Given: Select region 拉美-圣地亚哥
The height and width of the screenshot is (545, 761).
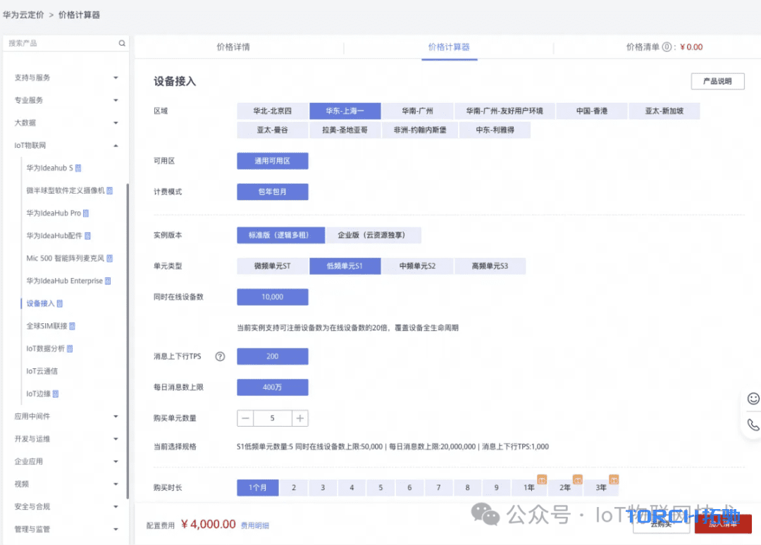Looking at the screenshot, I should pyautogui.click(x=345, y=130).
